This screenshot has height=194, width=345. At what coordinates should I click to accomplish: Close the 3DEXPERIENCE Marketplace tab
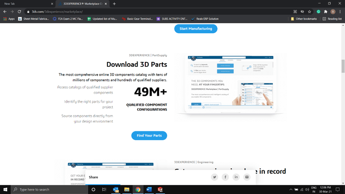pos(106,4)
